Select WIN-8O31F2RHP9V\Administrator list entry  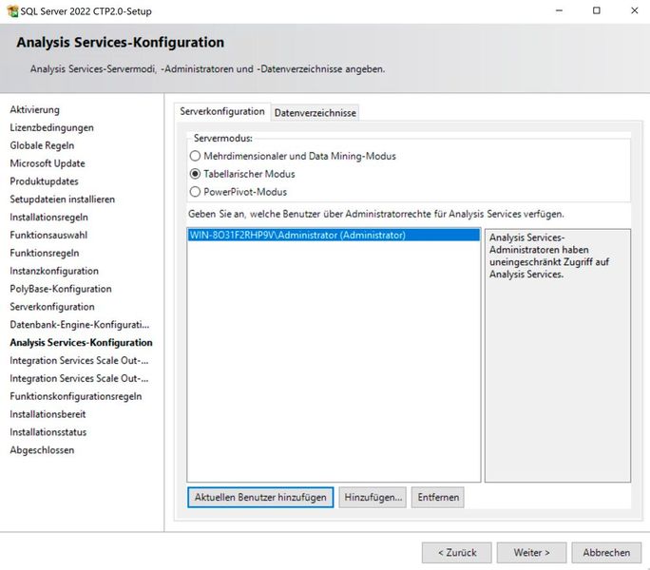(334, 235)
